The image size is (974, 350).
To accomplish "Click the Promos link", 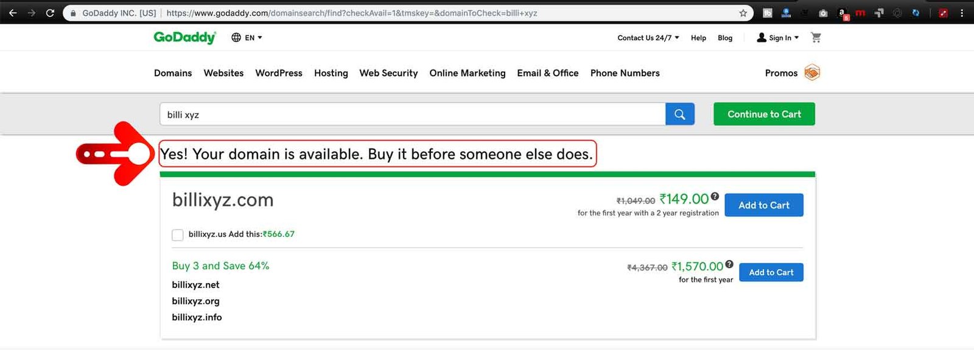I will coord(781,73).
